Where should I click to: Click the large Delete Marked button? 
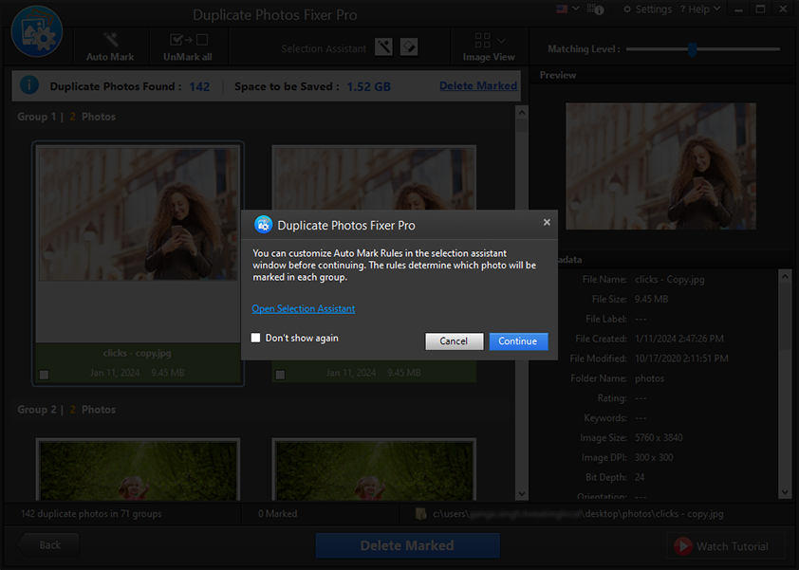tap(407, 545)
